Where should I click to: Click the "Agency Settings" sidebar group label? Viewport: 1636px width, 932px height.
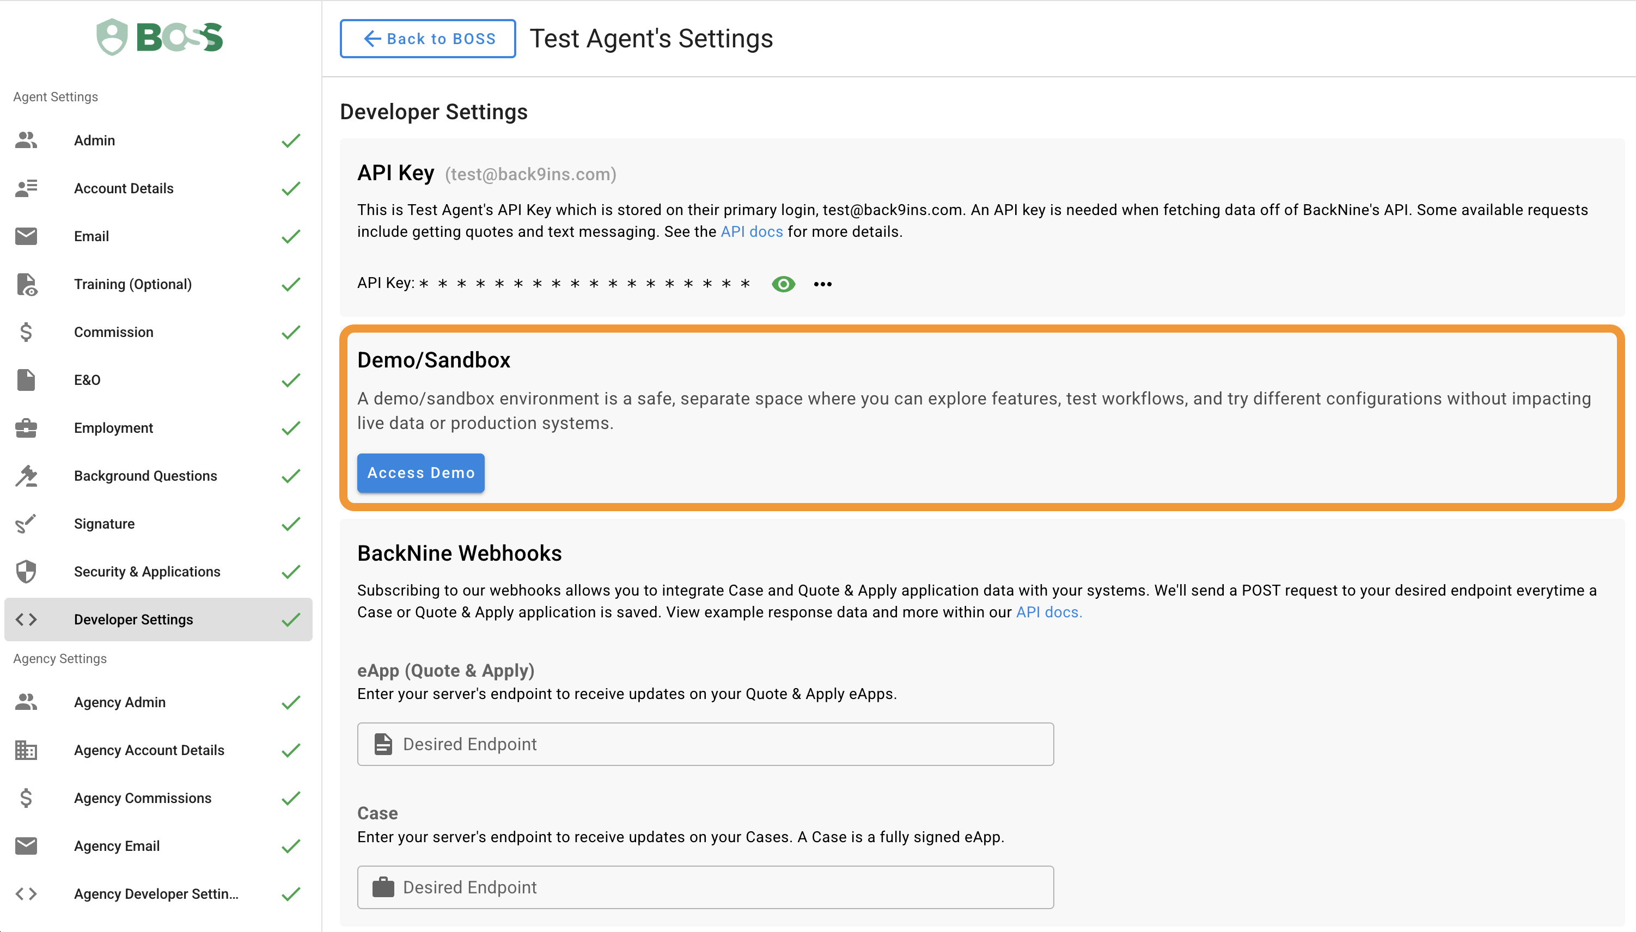coord(59,659)
